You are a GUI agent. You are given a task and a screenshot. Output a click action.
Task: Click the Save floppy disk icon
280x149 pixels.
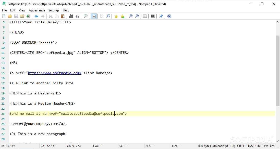tap(16, 16)
